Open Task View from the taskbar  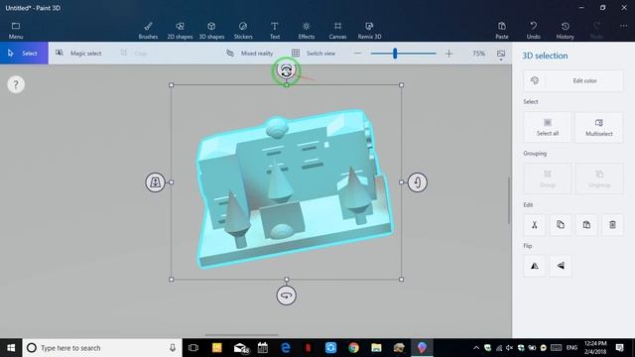193,348
